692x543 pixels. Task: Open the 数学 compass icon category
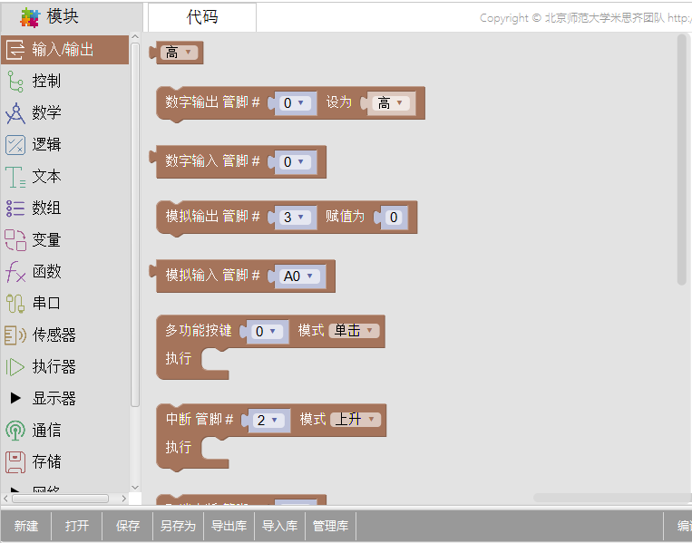[15, 113]
